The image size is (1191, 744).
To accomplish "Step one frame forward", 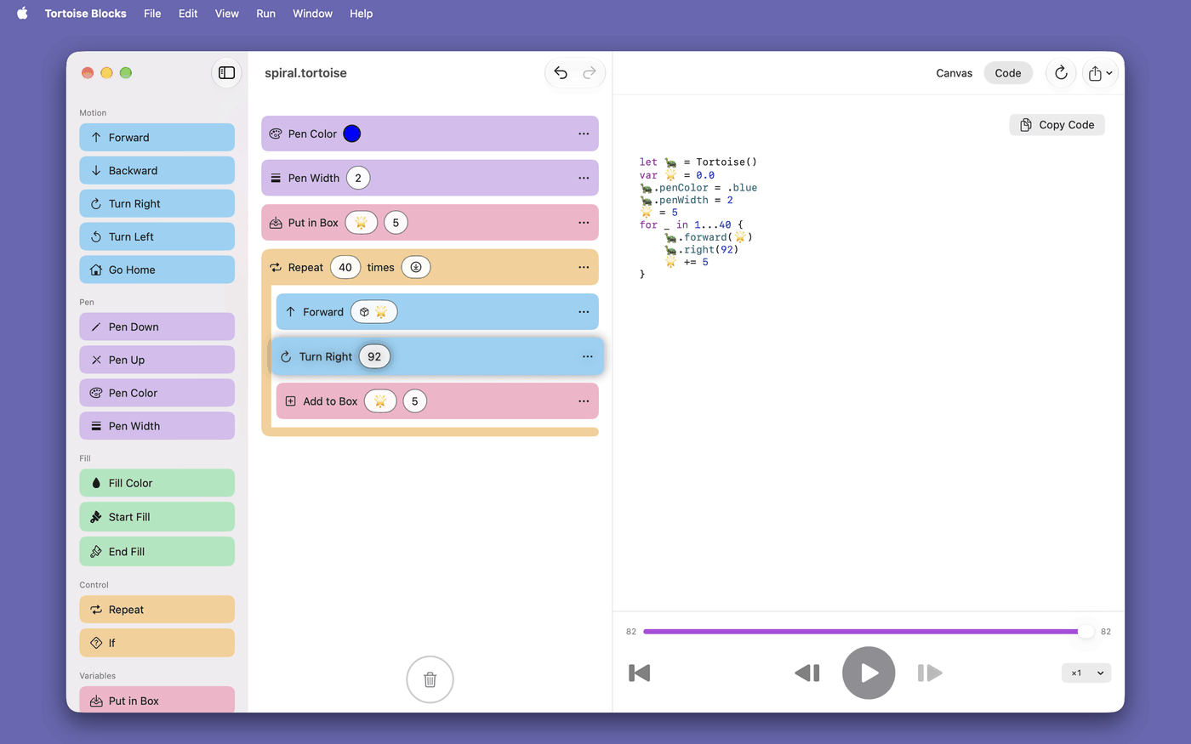I will pyautogui.click(x=930, y=673).
